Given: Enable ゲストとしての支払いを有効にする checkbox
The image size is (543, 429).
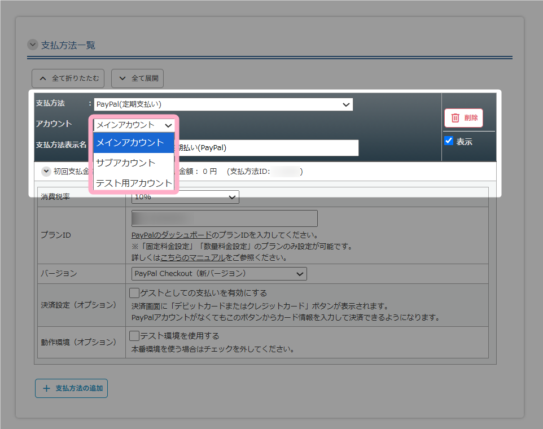Looking at the screenshot, I should [134, 293].
